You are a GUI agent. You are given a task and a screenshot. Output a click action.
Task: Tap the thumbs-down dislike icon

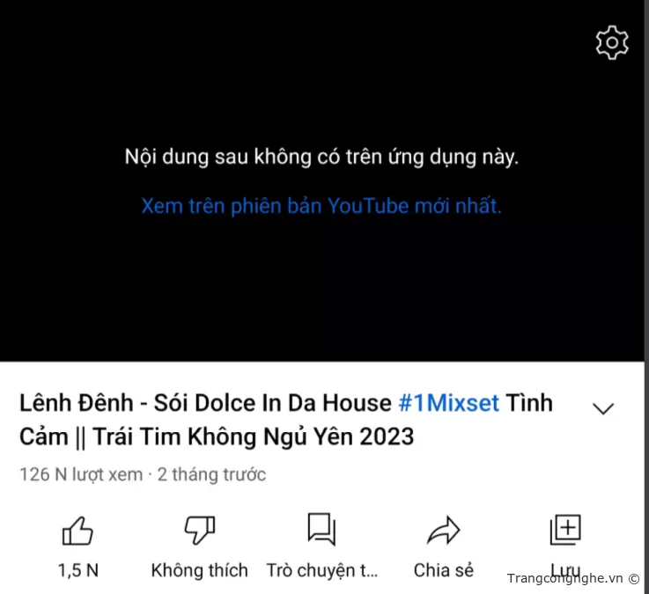coord(200,530)
